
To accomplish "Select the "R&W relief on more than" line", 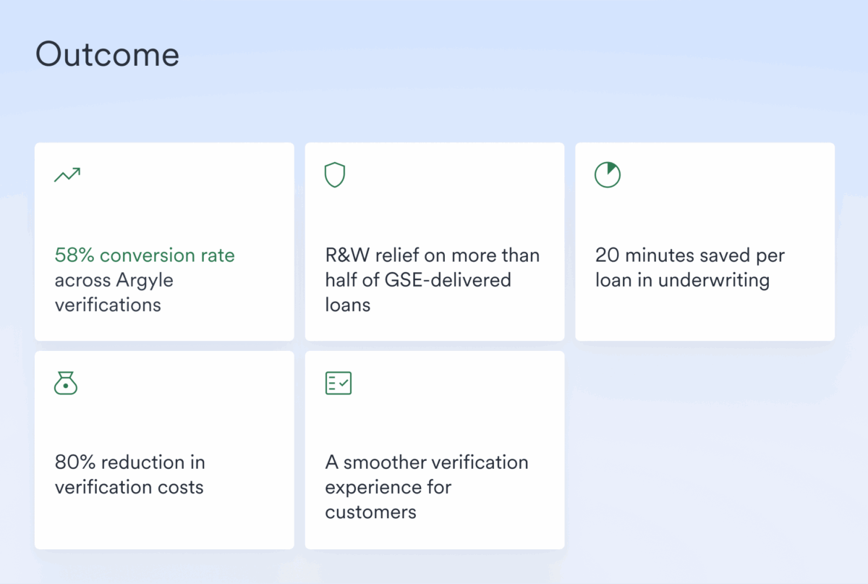I will point(432,255).
